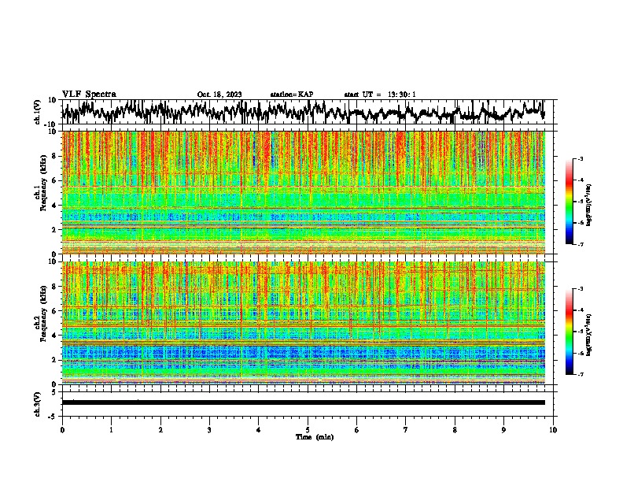Click the log(PSD) label beside ch.2 color scale
The image size is (623, 482).
point(590,336)
